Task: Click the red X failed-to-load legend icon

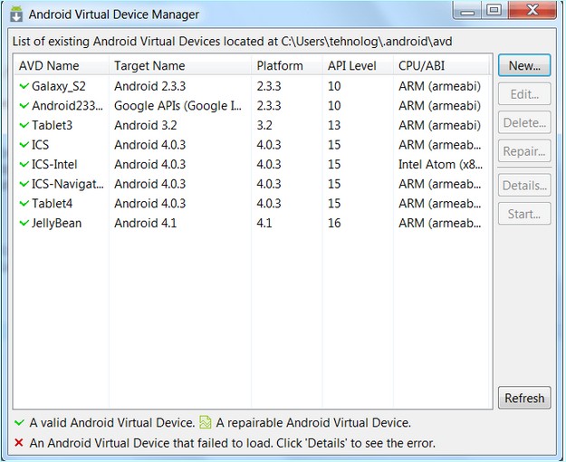Action: (19, 442)
